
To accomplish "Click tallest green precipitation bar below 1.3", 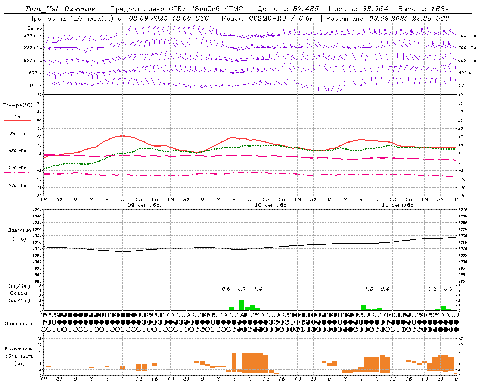I will [363, 308].
